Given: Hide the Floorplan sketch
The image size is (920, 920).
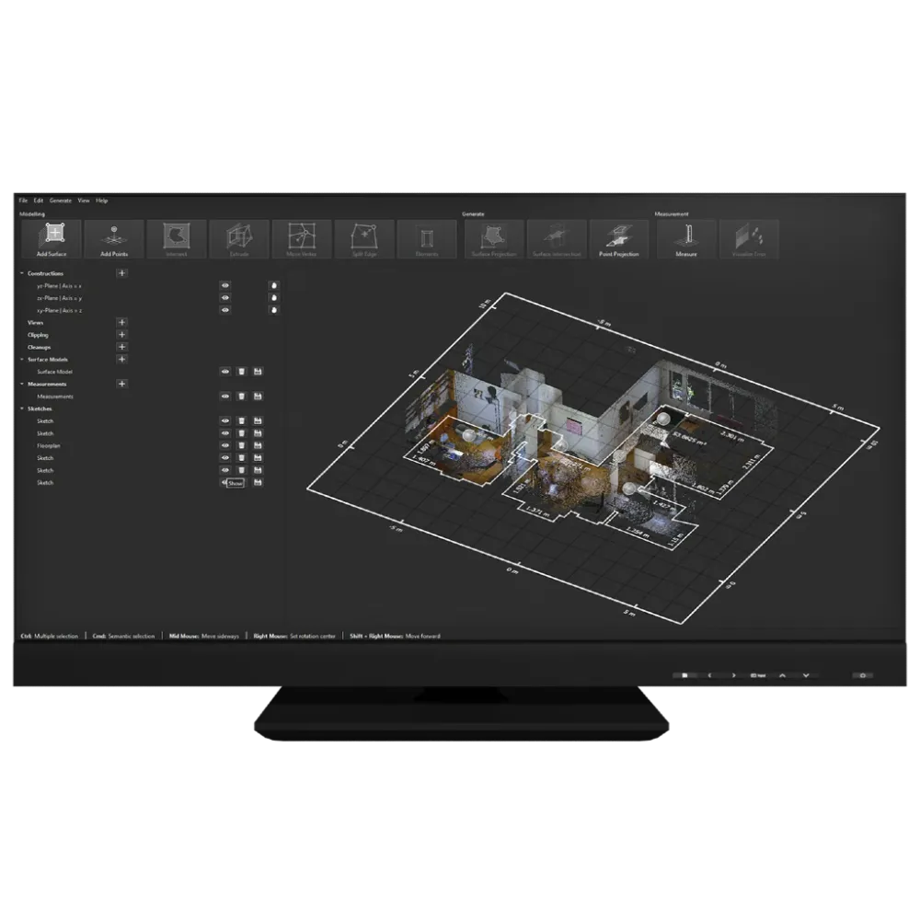Looking at the screenshot, I should [225, 445].
